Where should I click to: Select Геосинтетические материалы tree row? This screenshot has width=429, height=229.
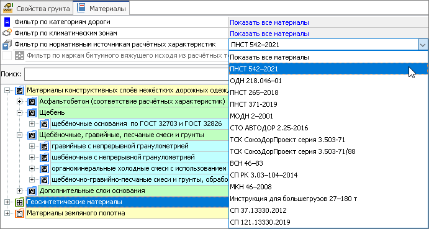[x=127, y=202]
